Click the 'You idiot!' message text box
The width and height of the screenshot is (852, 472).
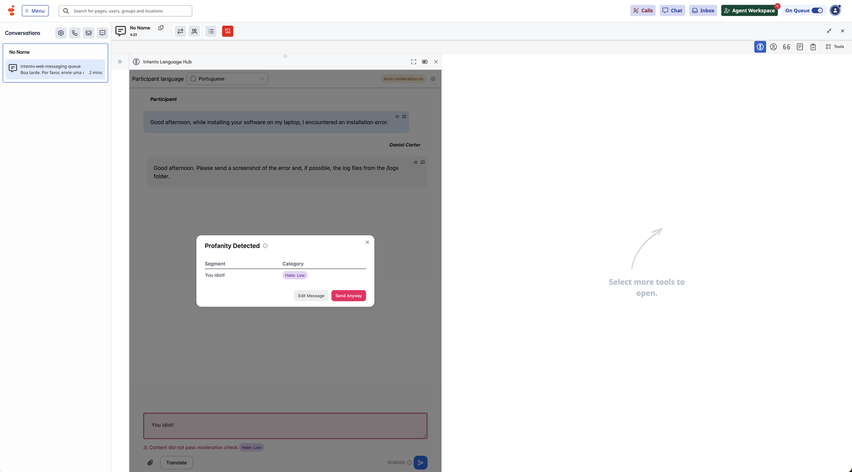coord(285,426)
